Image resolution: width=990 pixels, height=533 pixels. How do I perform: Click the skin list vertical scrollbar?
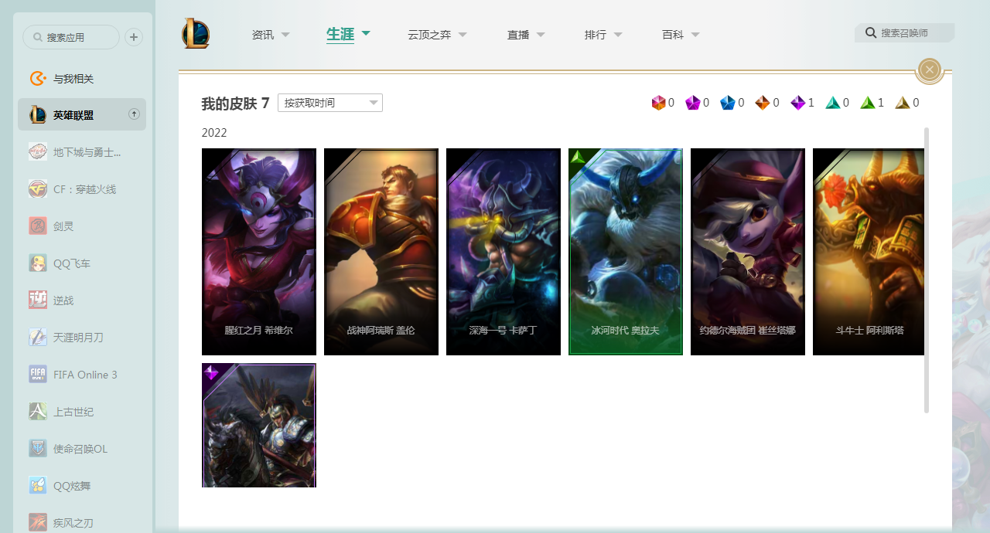click(x=927, y=270)
